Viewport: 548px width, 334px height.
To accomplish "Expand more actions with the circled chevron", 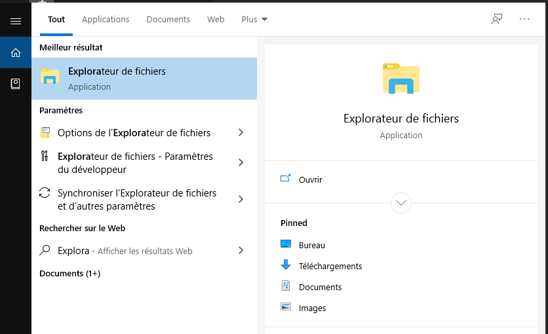I will [401, 202].
